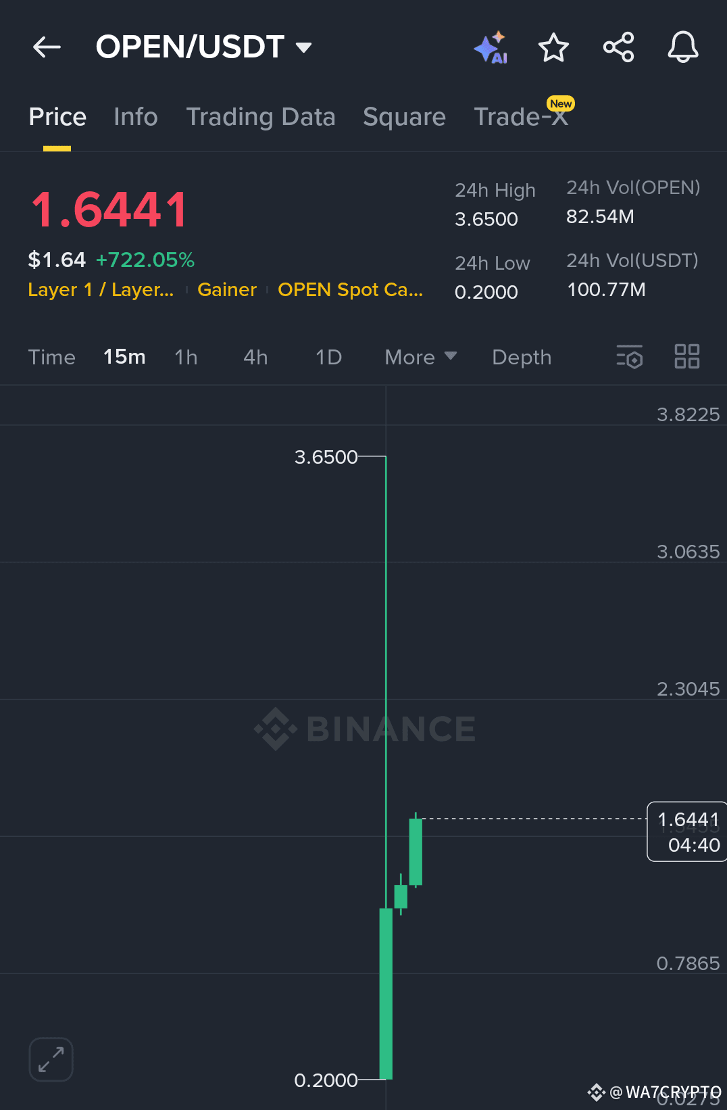
Task: Open the Layer 1 / Layer category tag
Action: pyautogui.click(x=101, y=289)
